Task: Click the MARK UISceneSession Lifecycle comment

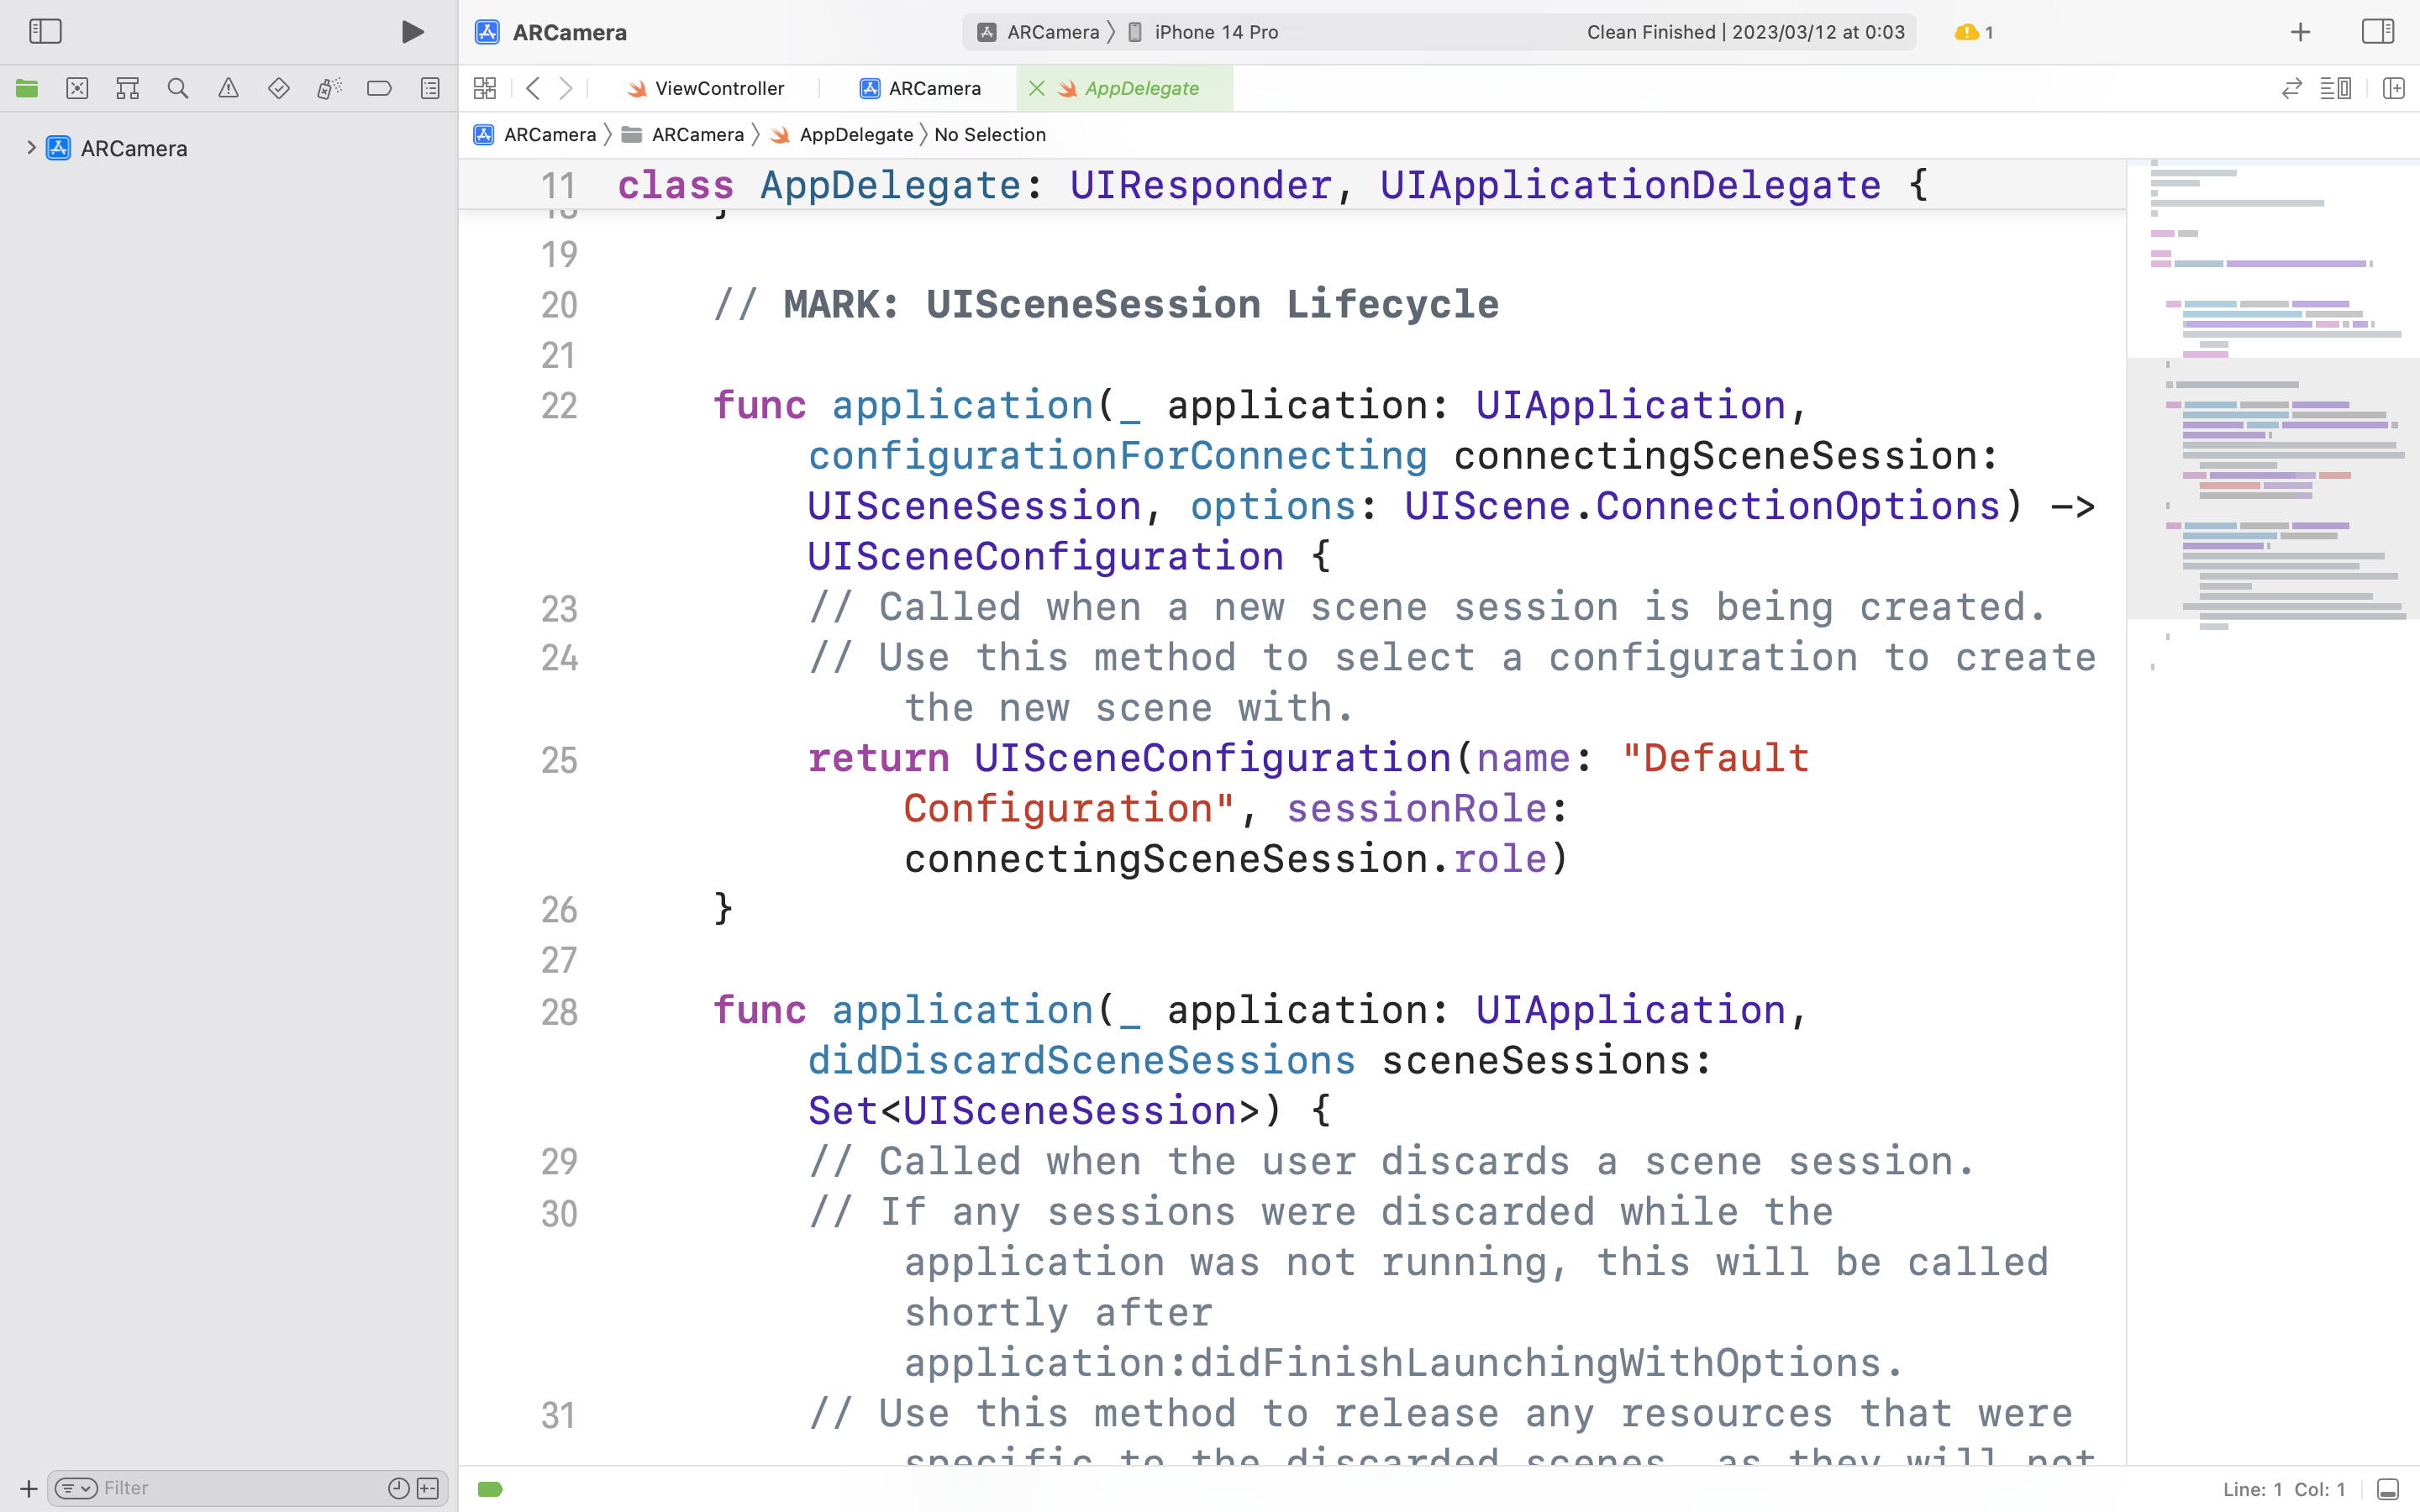Action: 1106,304
